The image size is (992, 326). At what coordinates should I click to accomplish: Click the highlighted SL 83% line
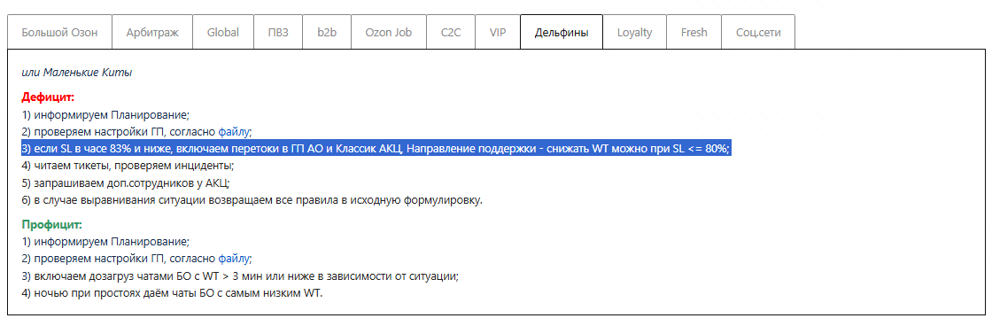[376, 149]
